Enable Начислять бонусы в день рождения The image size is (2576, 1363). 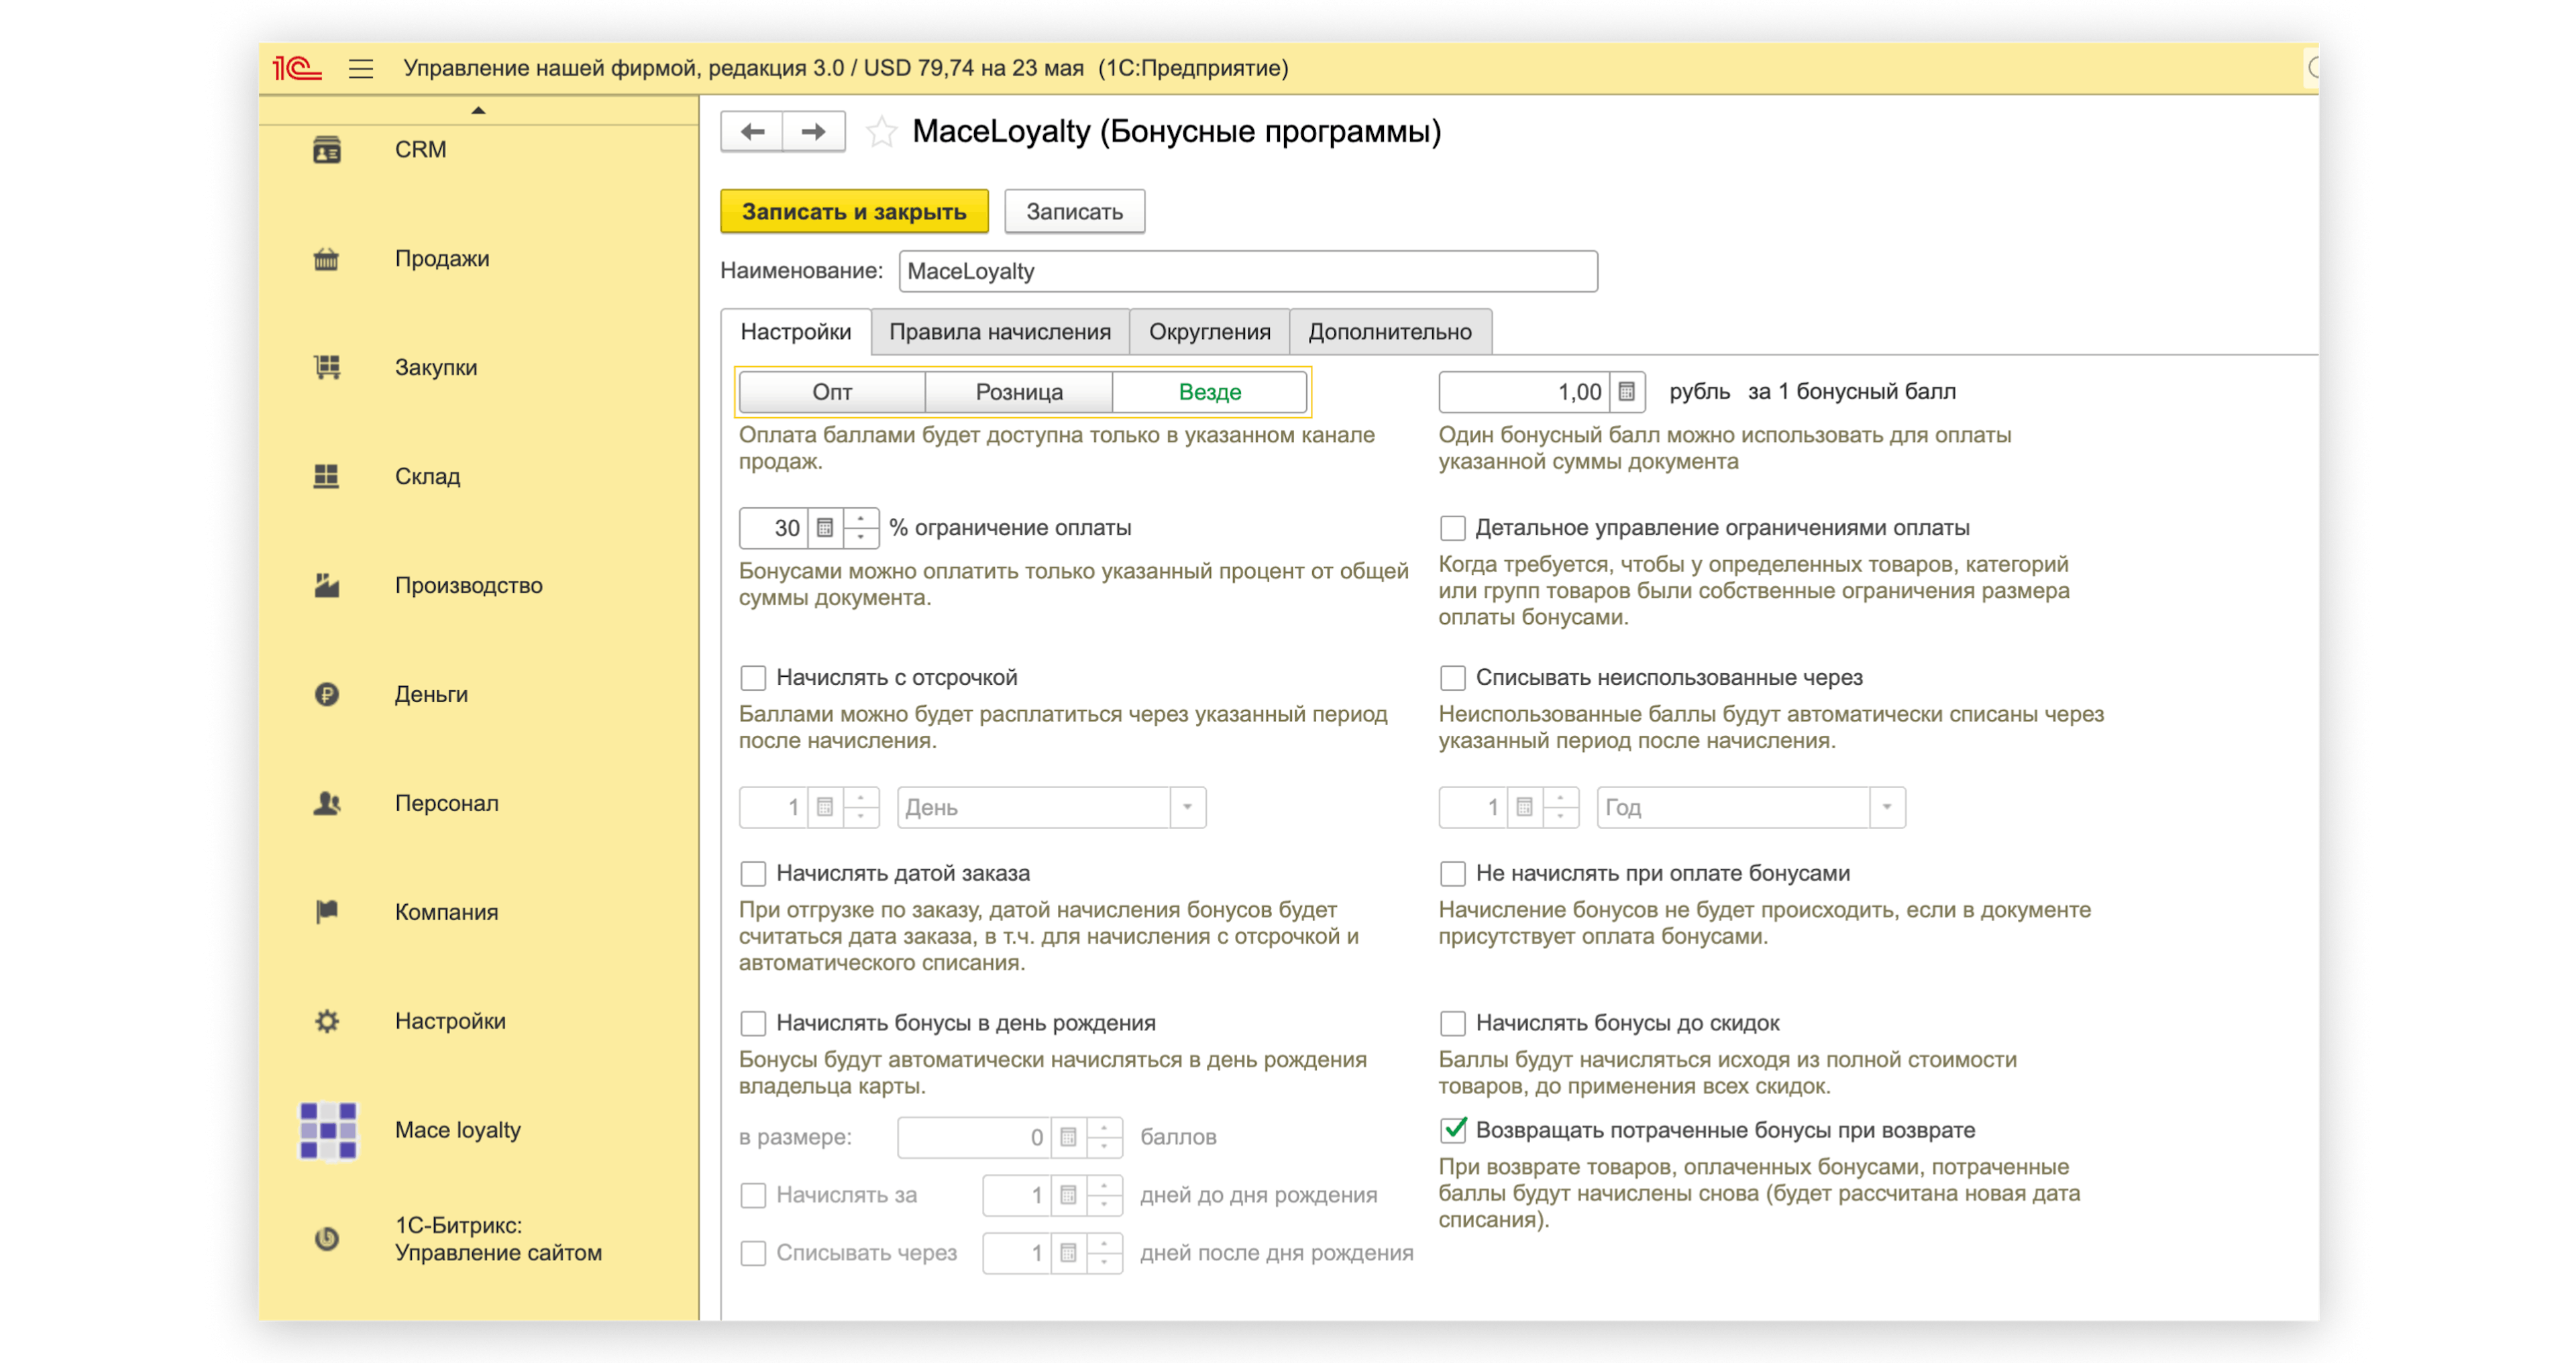(x=753, y=1024)
